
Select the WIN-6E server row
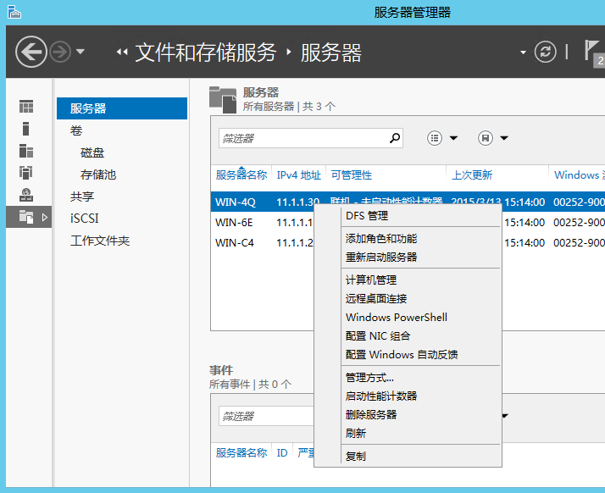tap(263, 222)
